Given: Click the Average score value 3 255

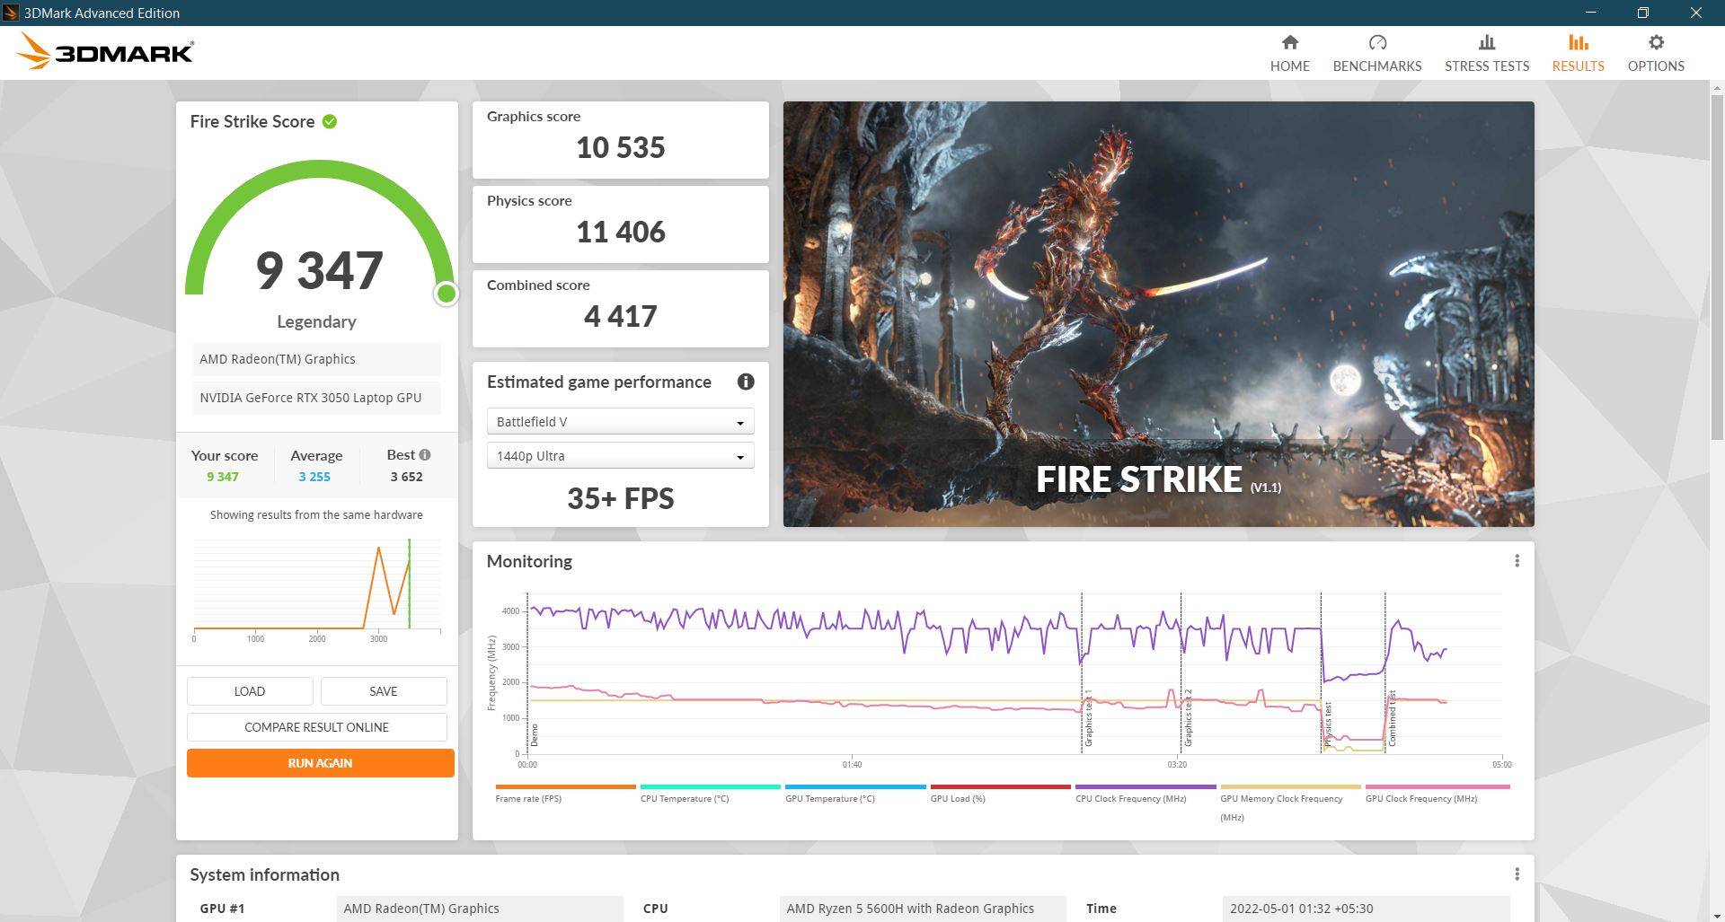Looking at the screenshot, I should coord(314,477).
